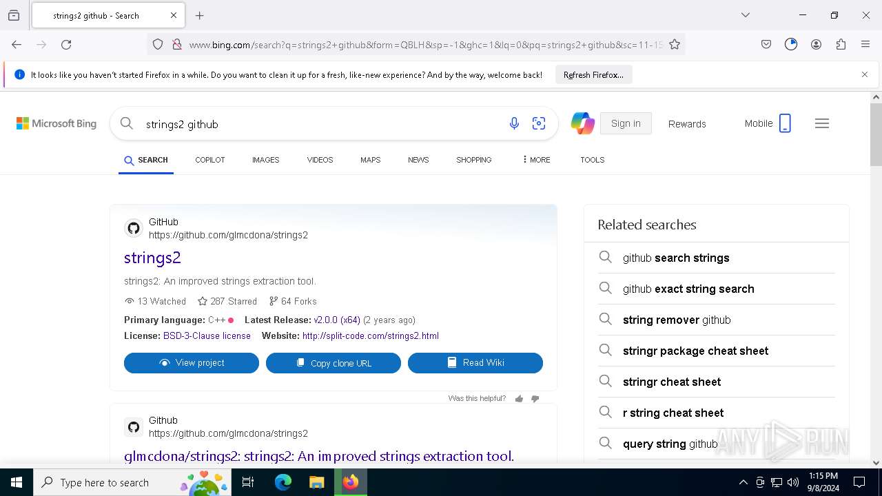Reload the current page
Image resolution: width=882 pixels, height=496 pixels.
point(66,44)
